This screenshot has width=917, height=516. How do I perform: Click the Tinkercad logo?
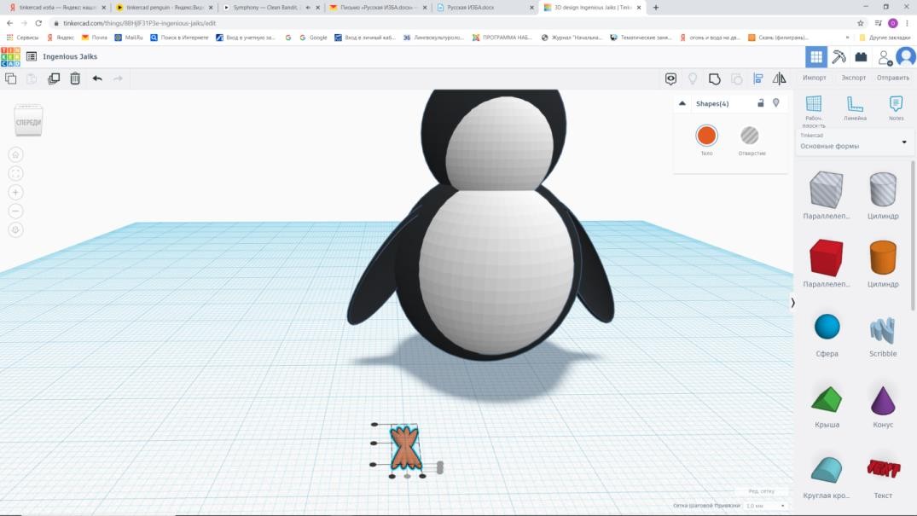point(10,57)
